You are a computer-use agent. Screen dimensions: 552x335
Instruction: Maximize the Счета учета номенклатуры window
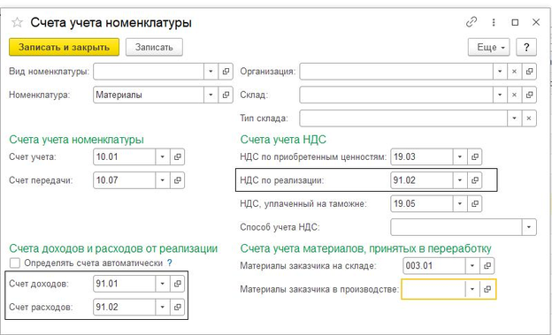tap(515, 22)
